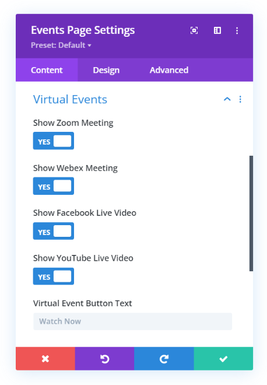Click the blue redo button
The image size is (267, 385).
(164, 359)
